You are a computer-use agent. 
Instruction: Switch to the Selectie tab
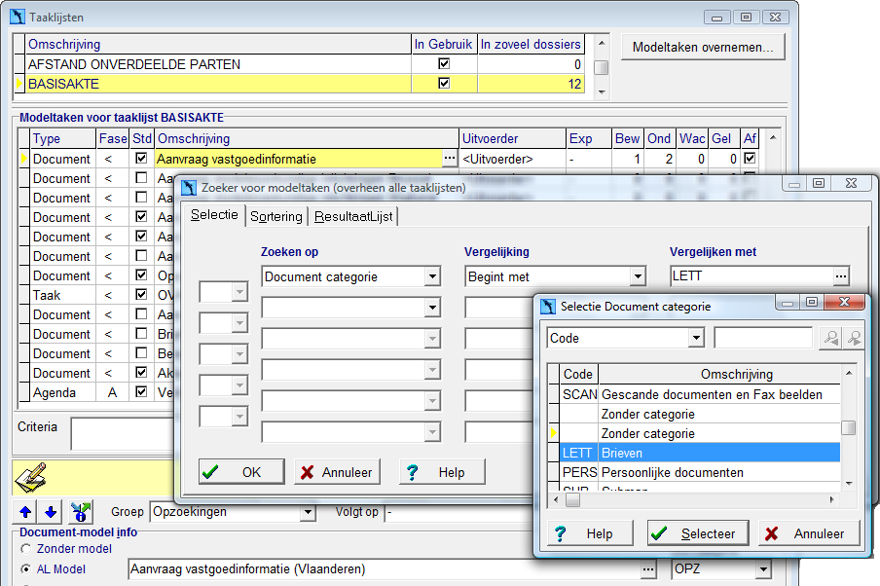pyautogui.click(x=214, y=215)
